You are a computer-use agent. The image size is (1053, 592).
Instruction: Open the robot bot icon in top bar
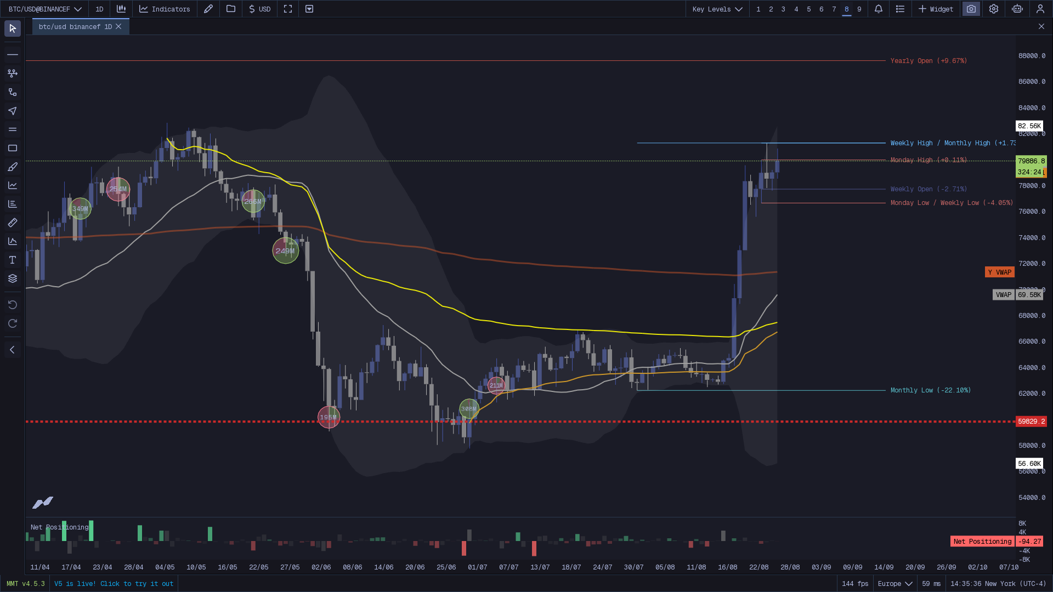coord(1017,9)
